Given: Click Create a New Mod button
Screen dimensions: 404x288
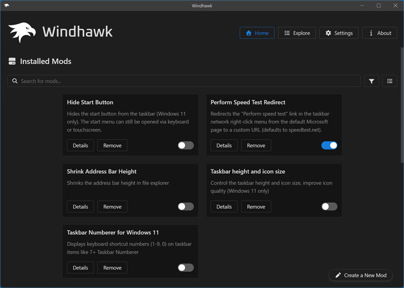Looking at the screenshot, I should [x=361, y=276].
